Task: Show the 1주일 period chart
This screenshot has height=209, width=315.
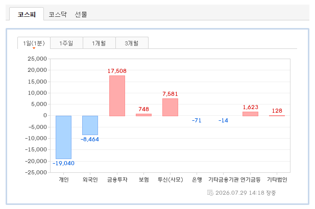Action: click(x=66, y=43)
